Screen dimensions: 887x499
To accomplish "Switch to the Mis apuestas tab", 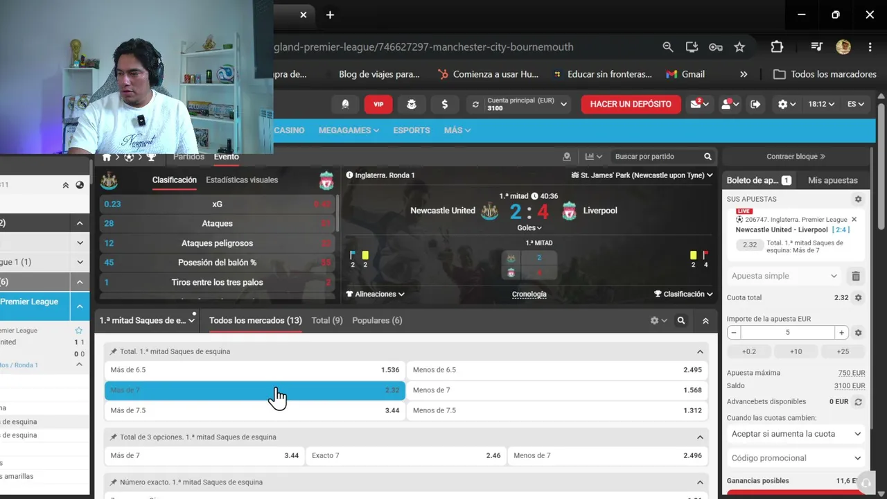I will 833,180.
